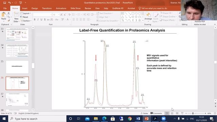
Task: Switch to Slide Sorter view icon
Action: point(172,113)
